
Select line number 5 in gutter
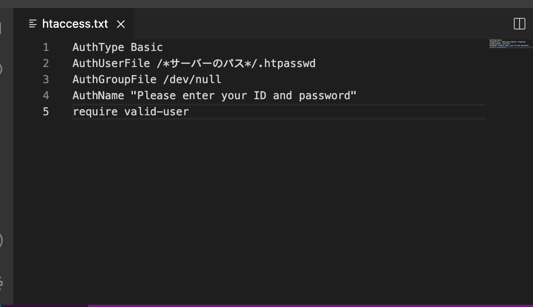[x=46, y=112]
